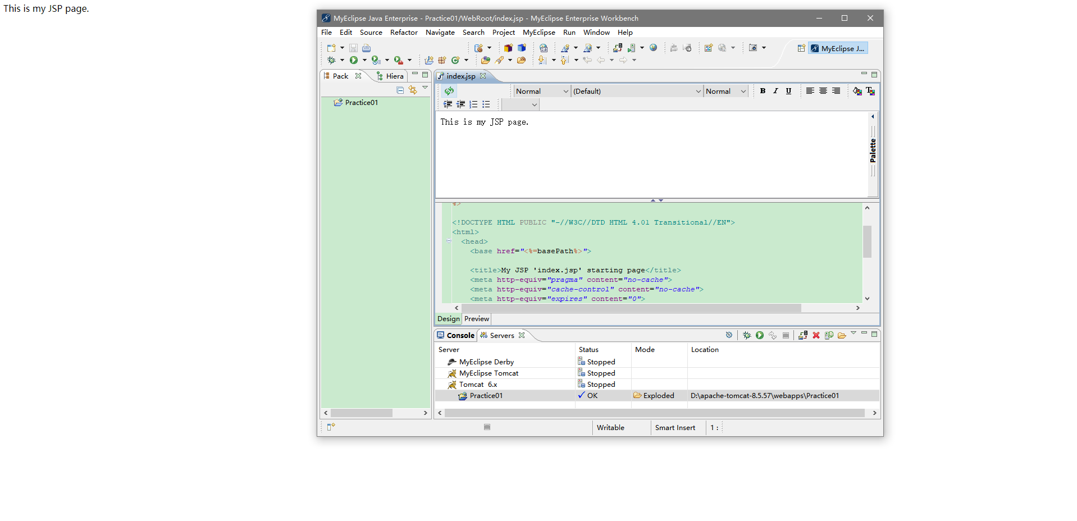
Task: Toggle bold formatting
Action: [763, 91]
